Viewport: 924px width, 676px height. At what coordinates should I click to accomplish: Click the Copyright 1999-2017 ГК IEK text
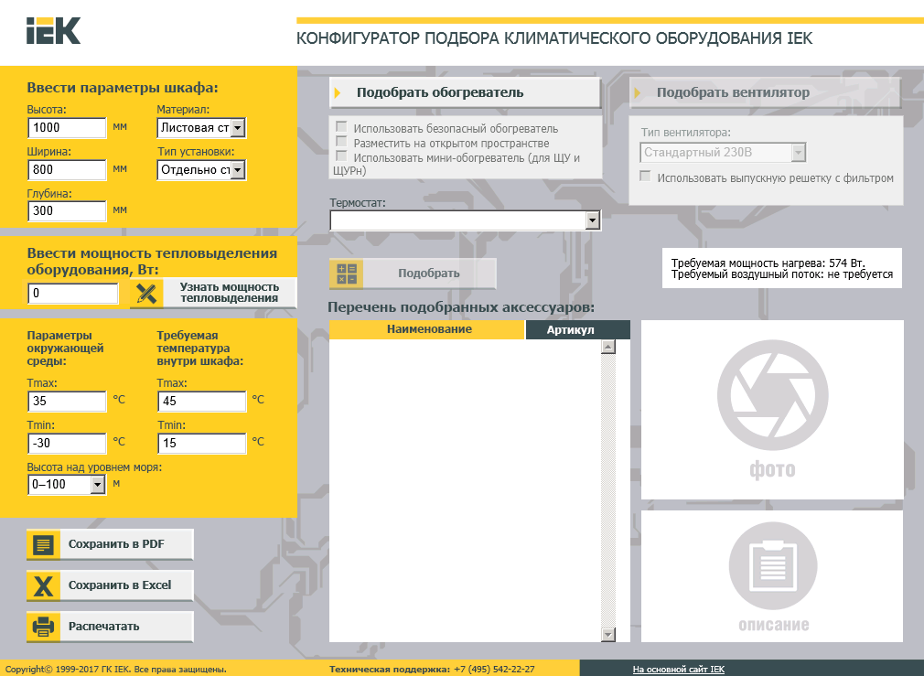(115, 670)
